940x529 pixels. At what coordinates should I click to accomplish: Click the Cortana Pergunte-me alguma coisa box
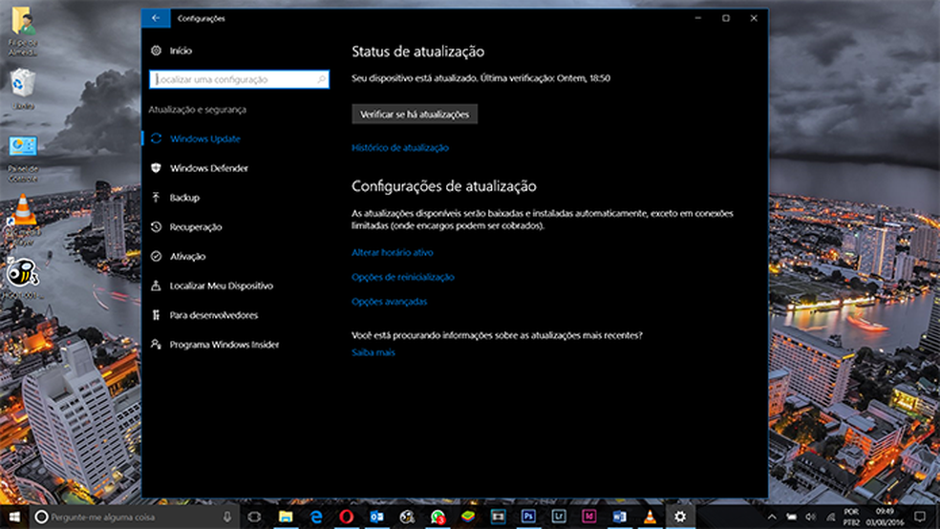click(135, 517)
